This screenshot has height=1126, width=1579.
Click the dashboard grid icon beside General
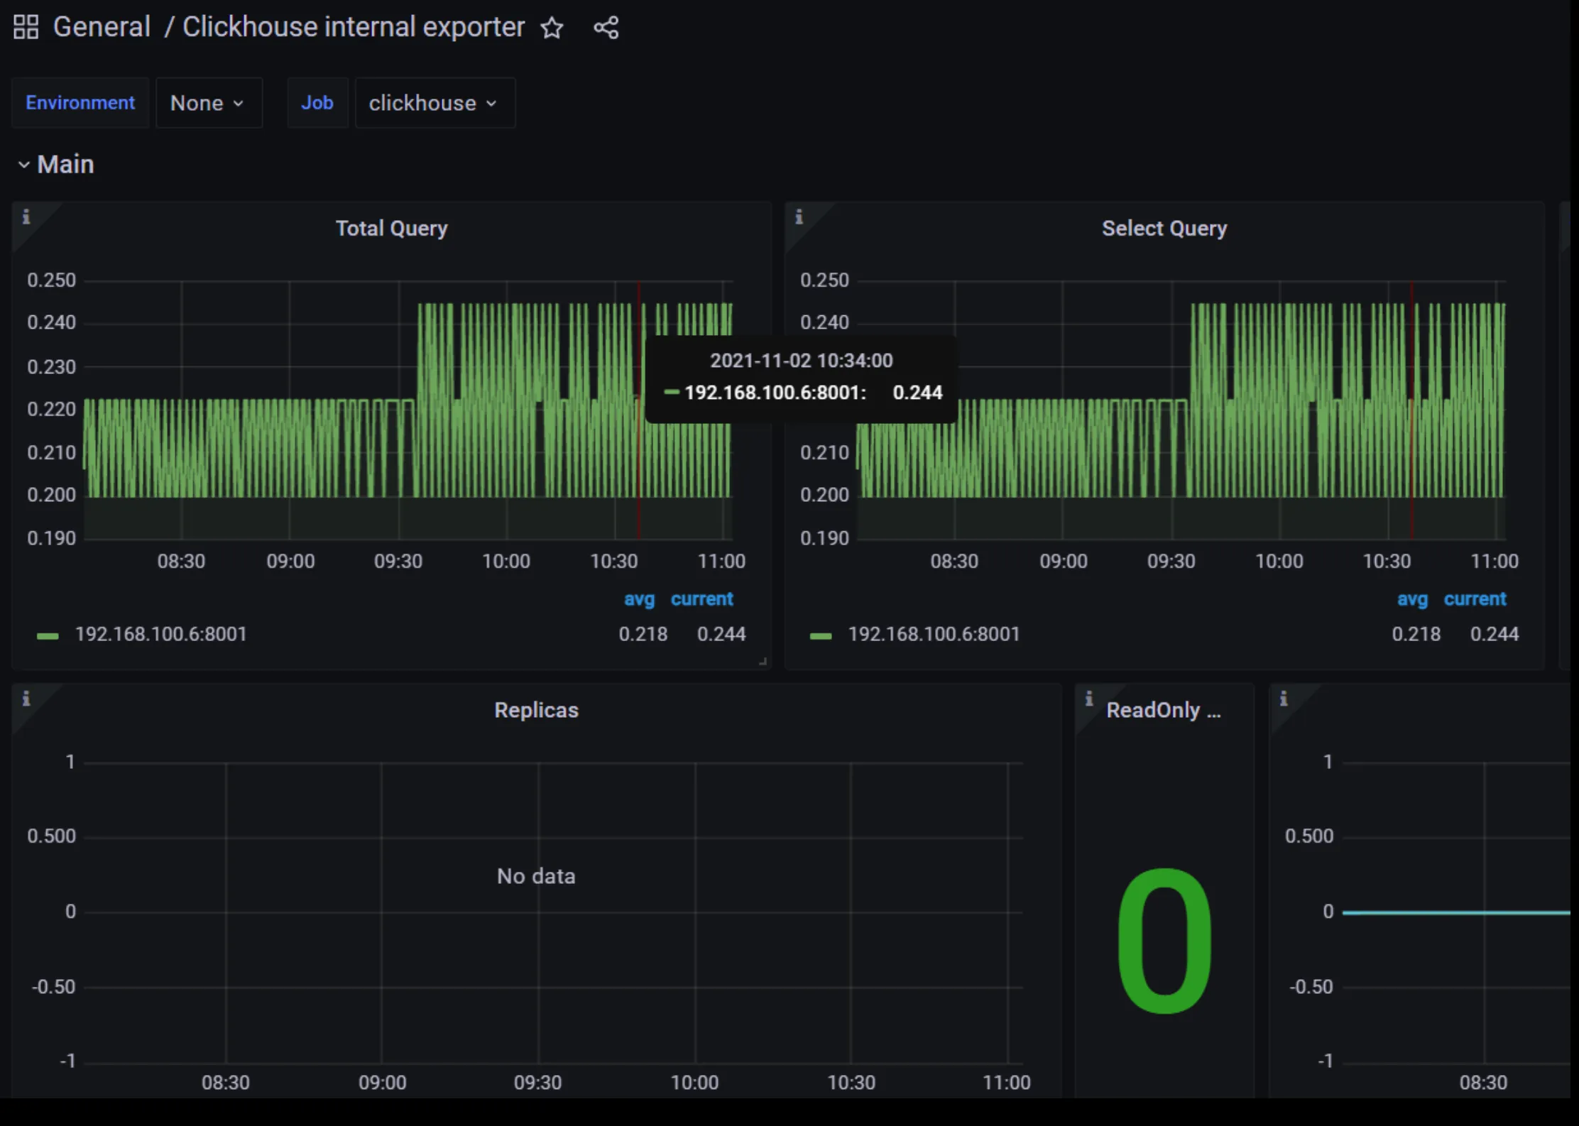(x=26, y=27)
